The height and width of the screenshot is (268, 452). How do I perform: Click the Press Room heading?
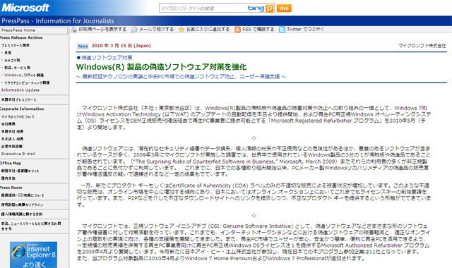pos(11,188)
